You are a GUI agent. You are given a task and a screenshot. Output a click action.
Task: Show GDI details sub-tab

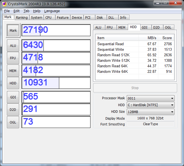click(146, 27)
